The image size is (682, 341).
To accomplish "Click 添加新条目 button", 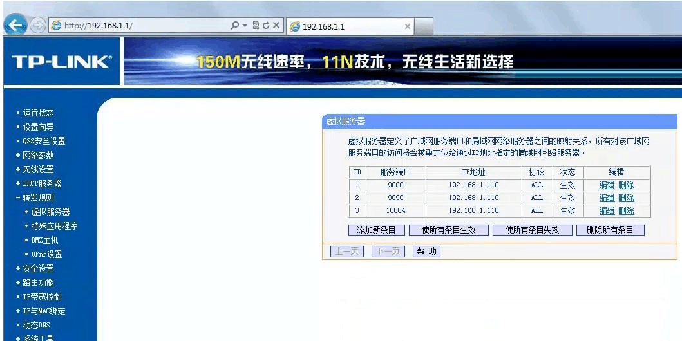I will tap(376, 230).
